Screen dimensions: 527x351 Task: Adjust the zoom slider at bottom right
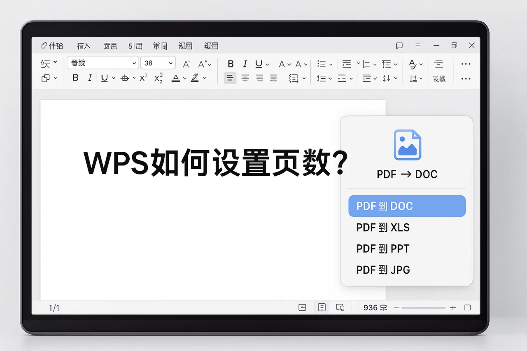(424, 307)
